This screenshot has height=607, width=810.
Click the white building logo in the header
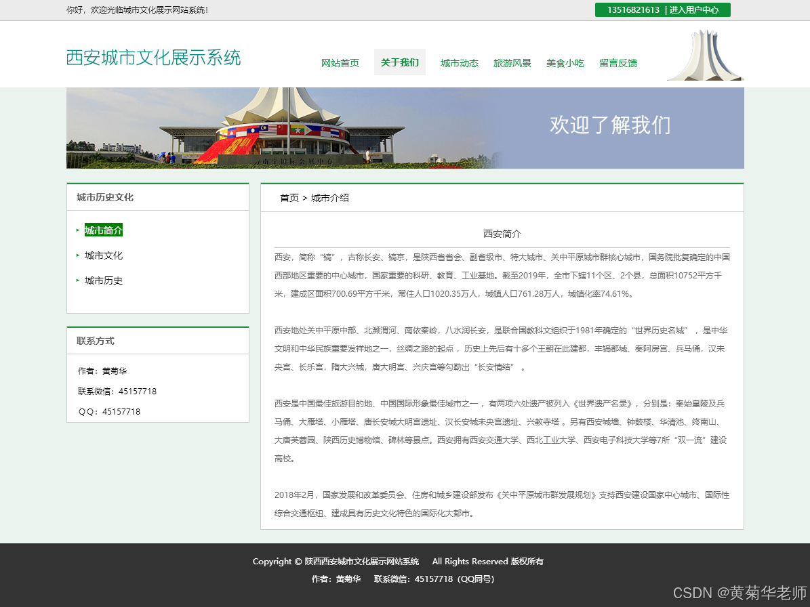(706, 56)
